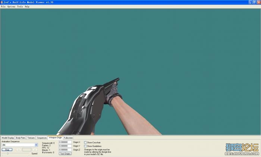Click the app icon in title bar
This screenshot has height=157, width=261.
[1, 2]
